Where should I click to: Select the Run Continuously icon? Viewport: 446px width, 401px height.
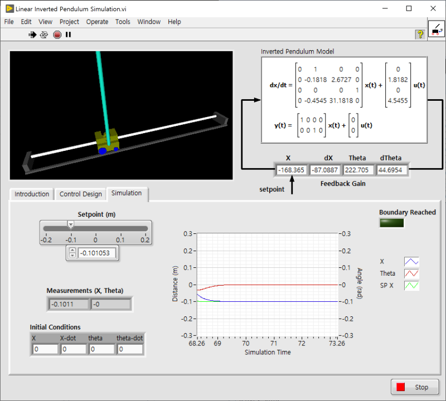tap(44, 34)
